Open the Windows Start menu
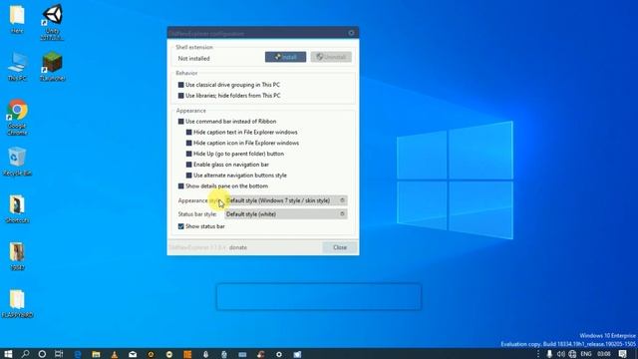 tap(8, 354)
